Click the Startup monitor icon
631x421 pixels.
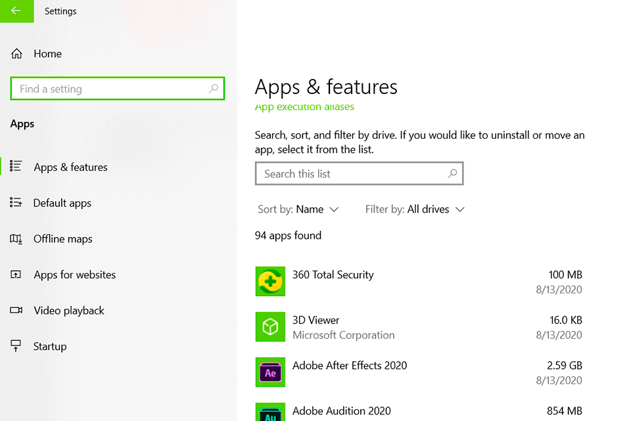click(x=16, y=346)
